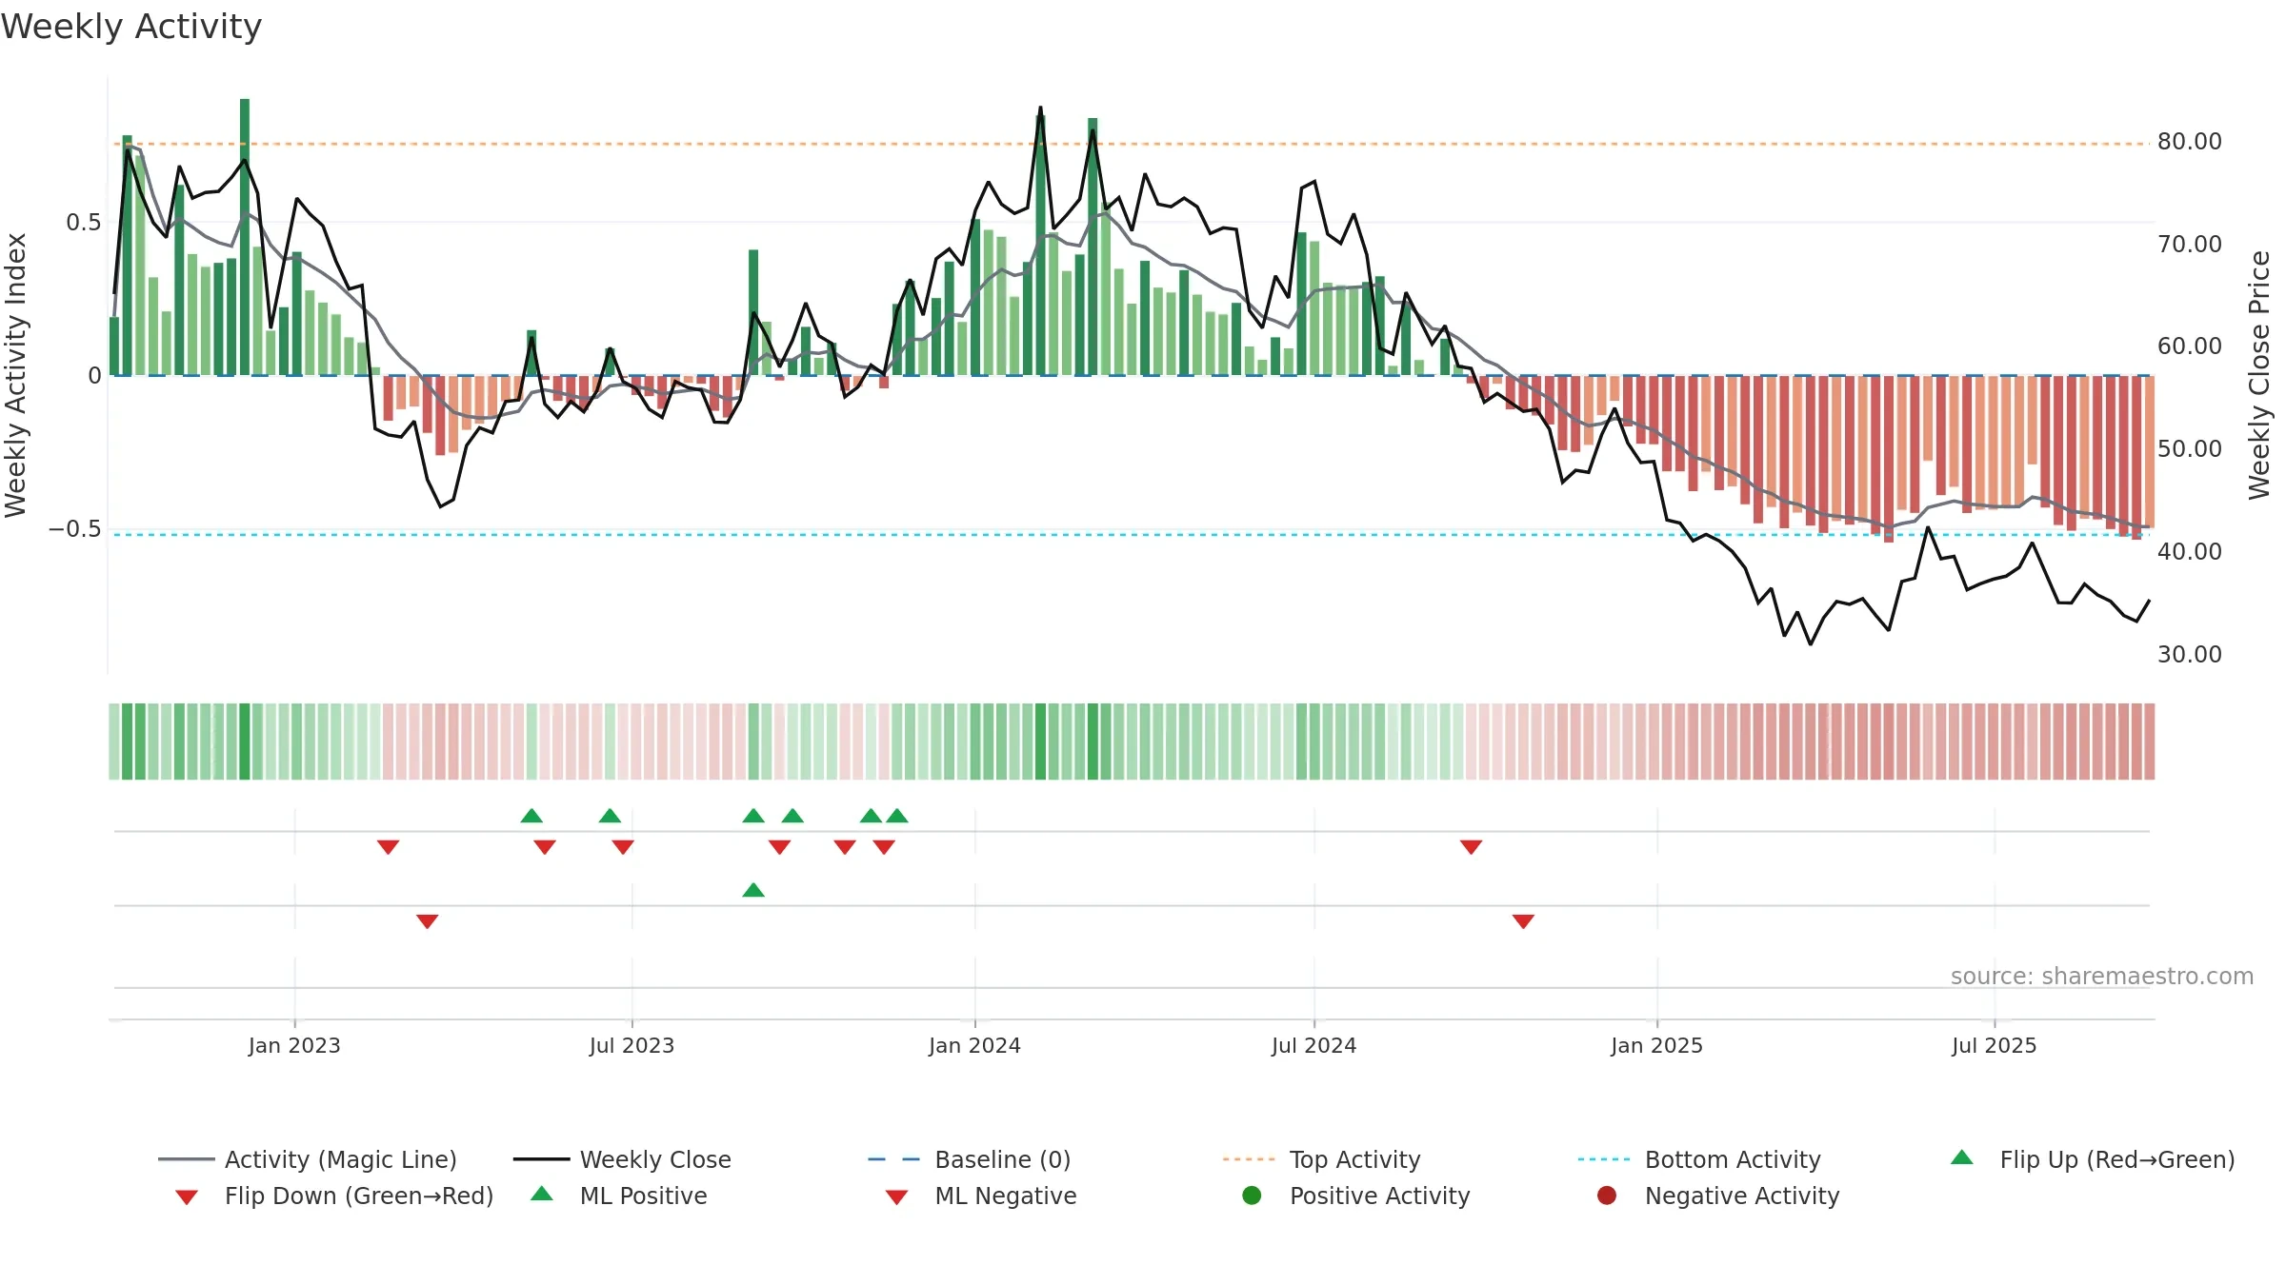Click the 'Weekly Activity' chart title
2286x1285 pixels.
pos(131,27)
